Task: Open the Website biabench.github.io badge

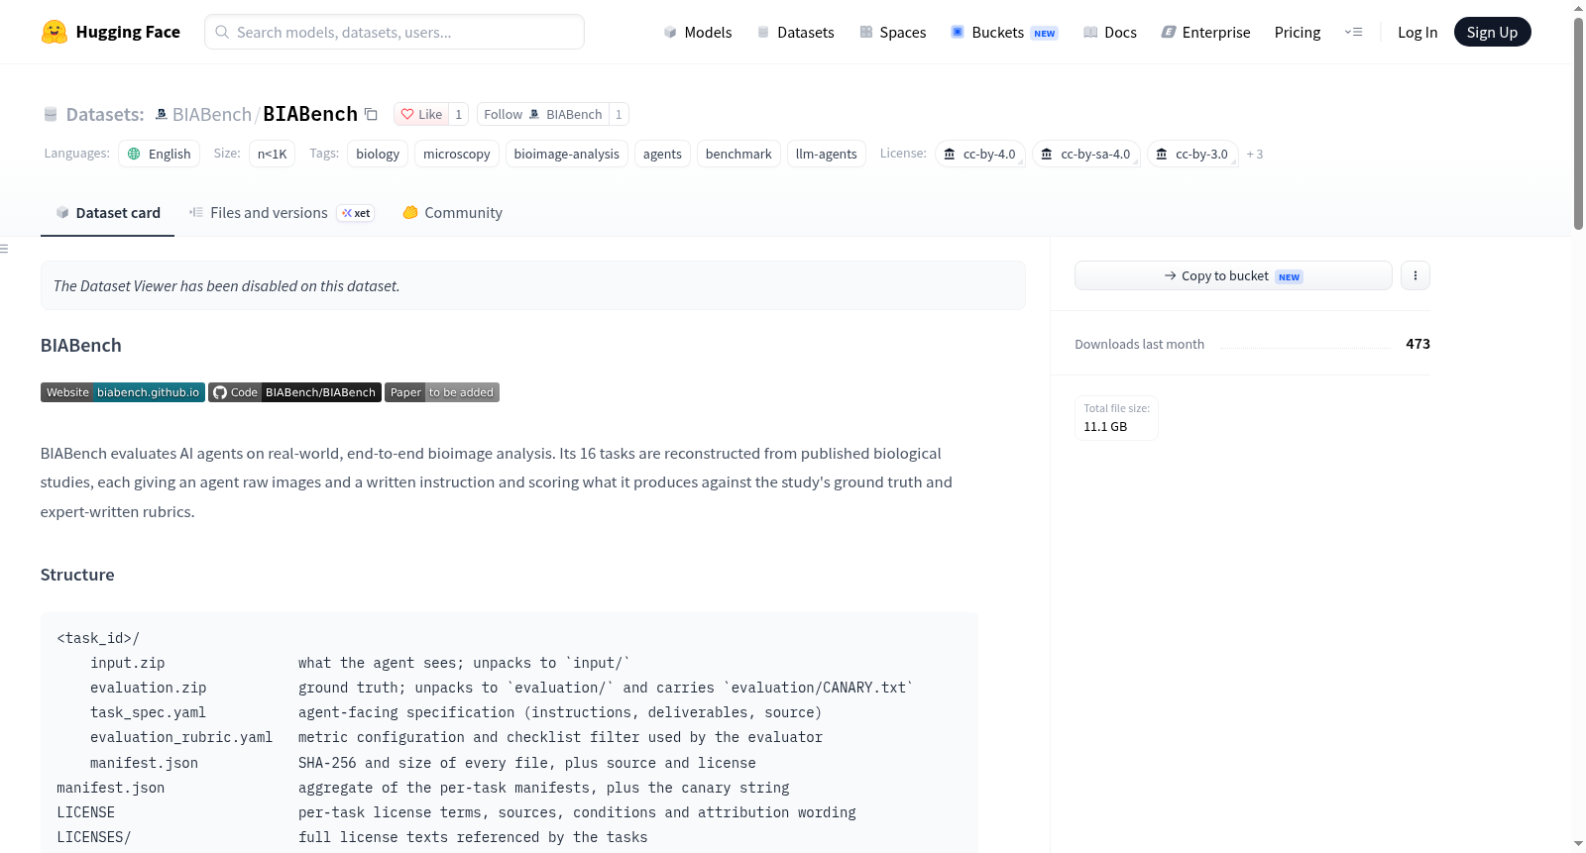Action: [x=123, y=392]
